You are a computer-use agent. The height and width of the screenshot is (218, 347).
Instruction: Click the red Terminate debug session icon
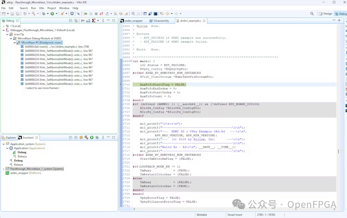101,14
